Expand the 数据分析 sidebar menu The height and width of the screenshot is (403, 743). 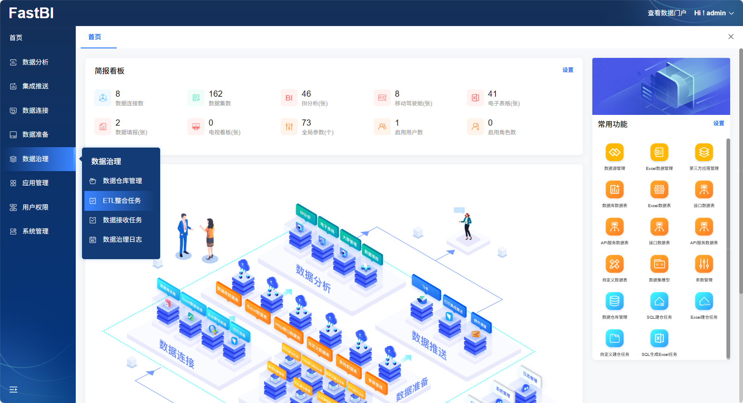pyautogui.click(x=35, y=62)
